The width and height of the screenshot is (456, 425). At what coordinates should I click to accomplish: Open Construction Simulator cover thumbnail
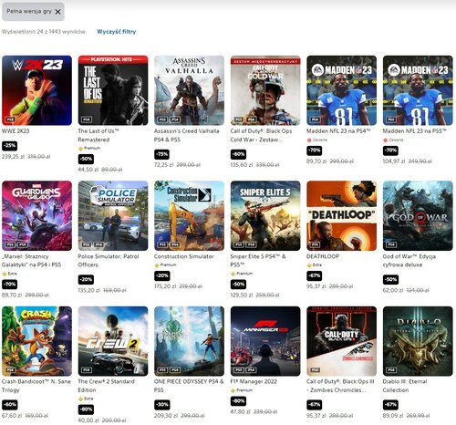coord(189,216)
